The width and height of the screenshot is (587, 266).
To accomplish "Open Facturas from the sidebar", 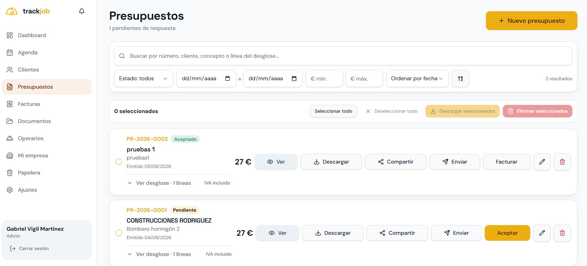I will point(47,104).
